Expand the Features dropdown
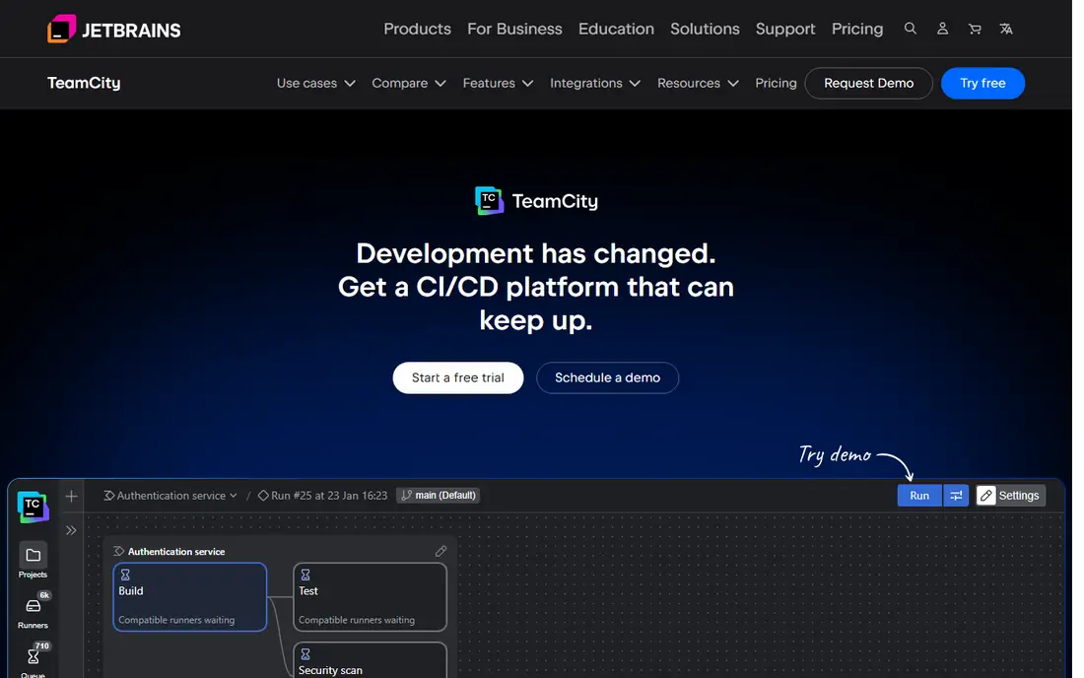 point(498,83)
